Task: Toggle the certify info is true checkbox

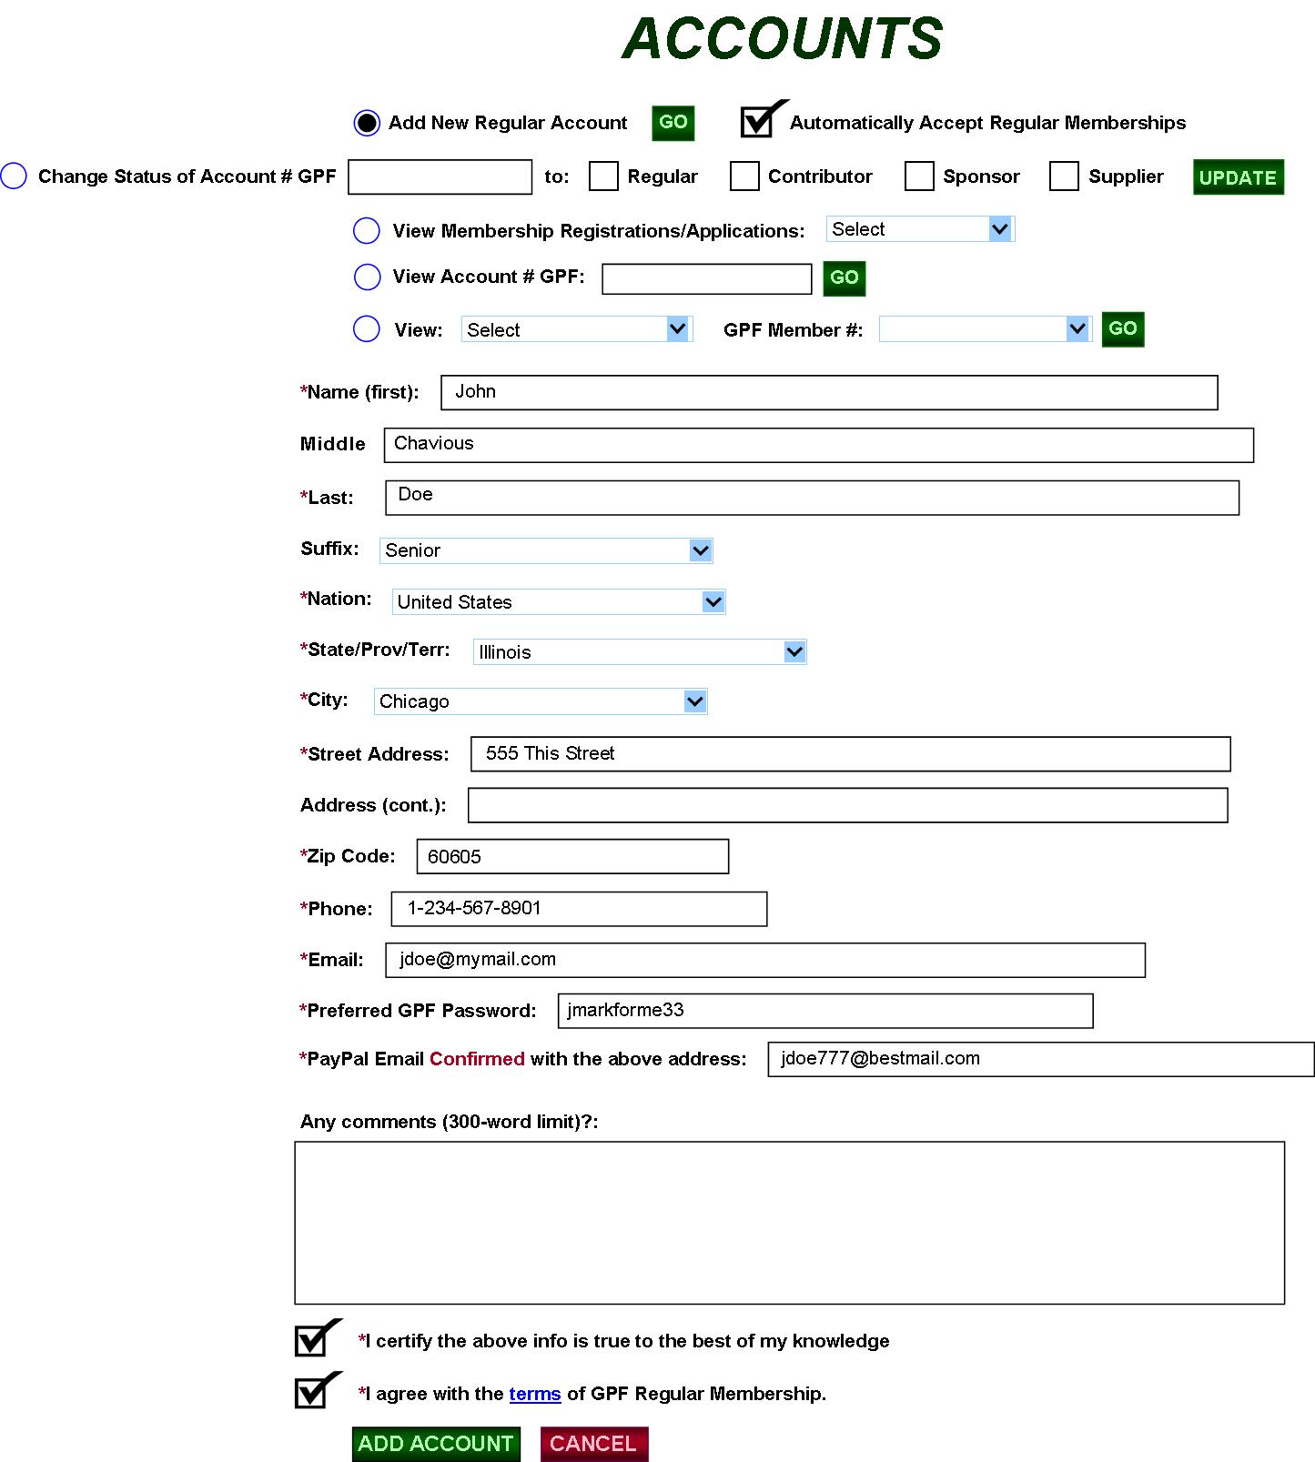Action: 315,1339
